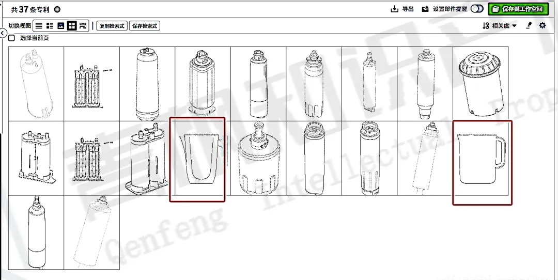This screenshot has width=558, height=280.
Task: Switch to the plain list view icon
Action: pos(39,26)
